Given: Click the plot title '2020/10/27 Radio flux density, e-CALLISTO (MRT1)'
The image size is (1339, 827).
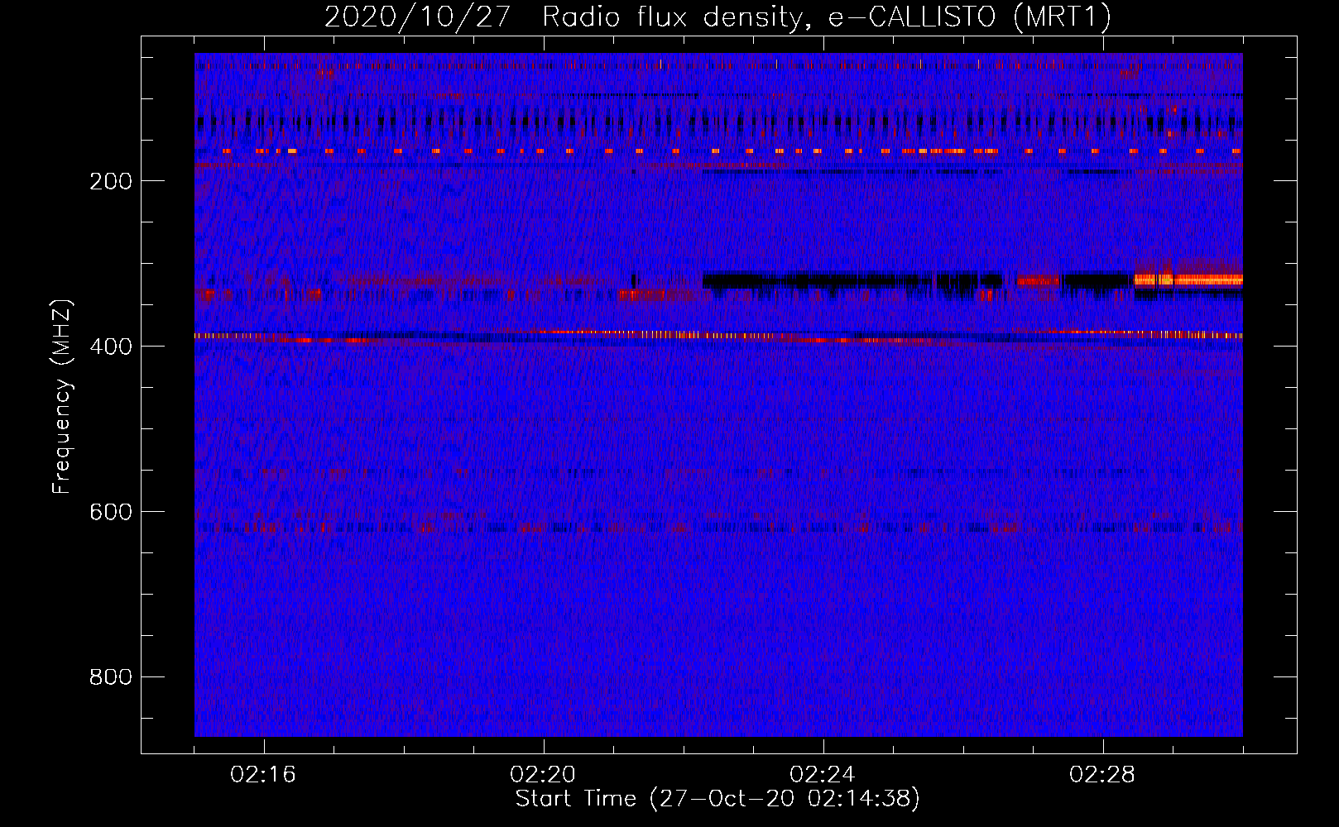Looking at the screenshot, I should (x=717, y=17).
